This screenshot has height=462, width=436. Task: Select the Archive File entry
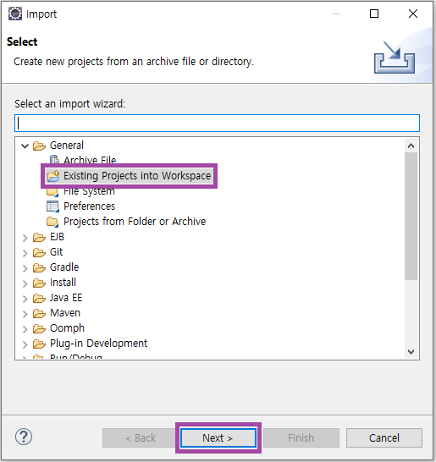(90, 160)
